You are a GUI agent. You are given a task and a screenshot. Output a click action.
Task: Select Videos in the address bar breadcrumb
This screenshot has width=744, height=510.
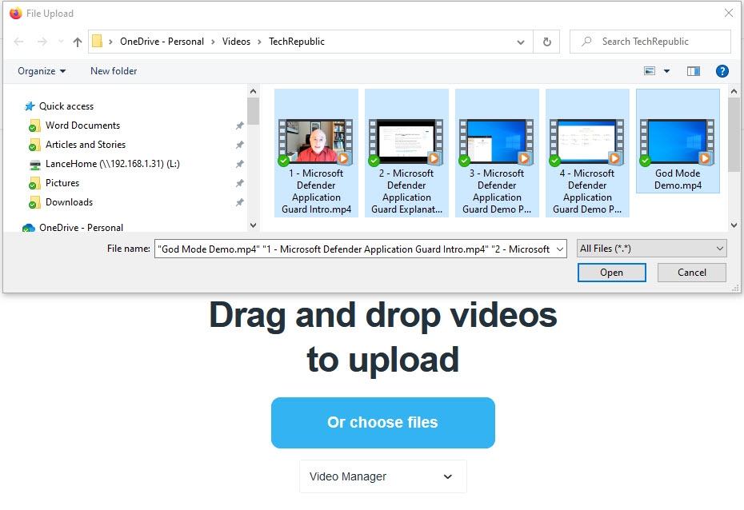(x=236, y=41)
